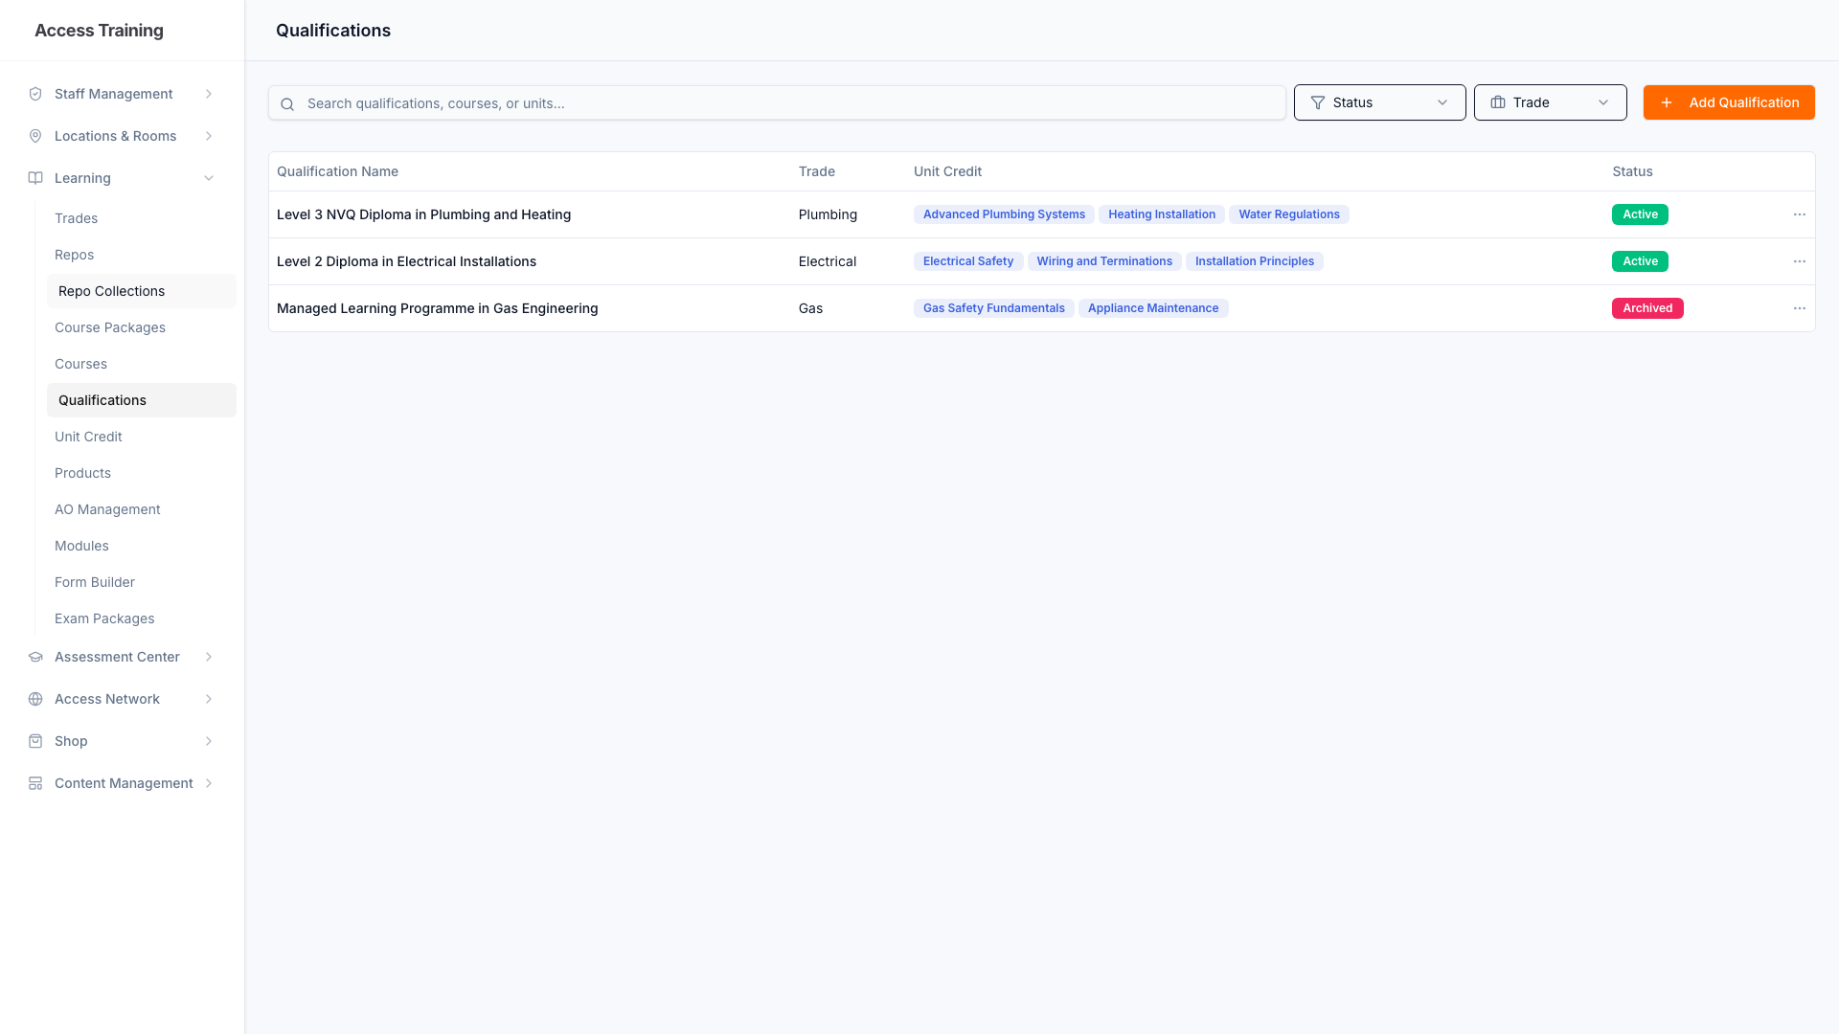Click Wiring and Terminations unit tag
This screenshot has height=1034, width=1839.
[1104, 261]
